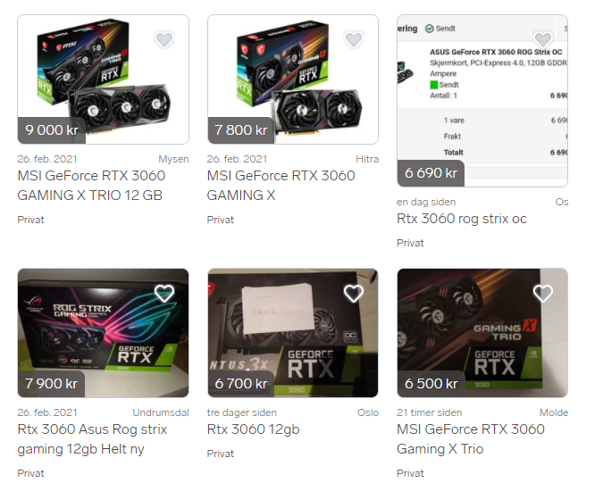Image resolution: width=603 pixels, height=483 pixels.
Task: View the ROG Strix box photo priced 7 900 kr
Action: (103, 333)
